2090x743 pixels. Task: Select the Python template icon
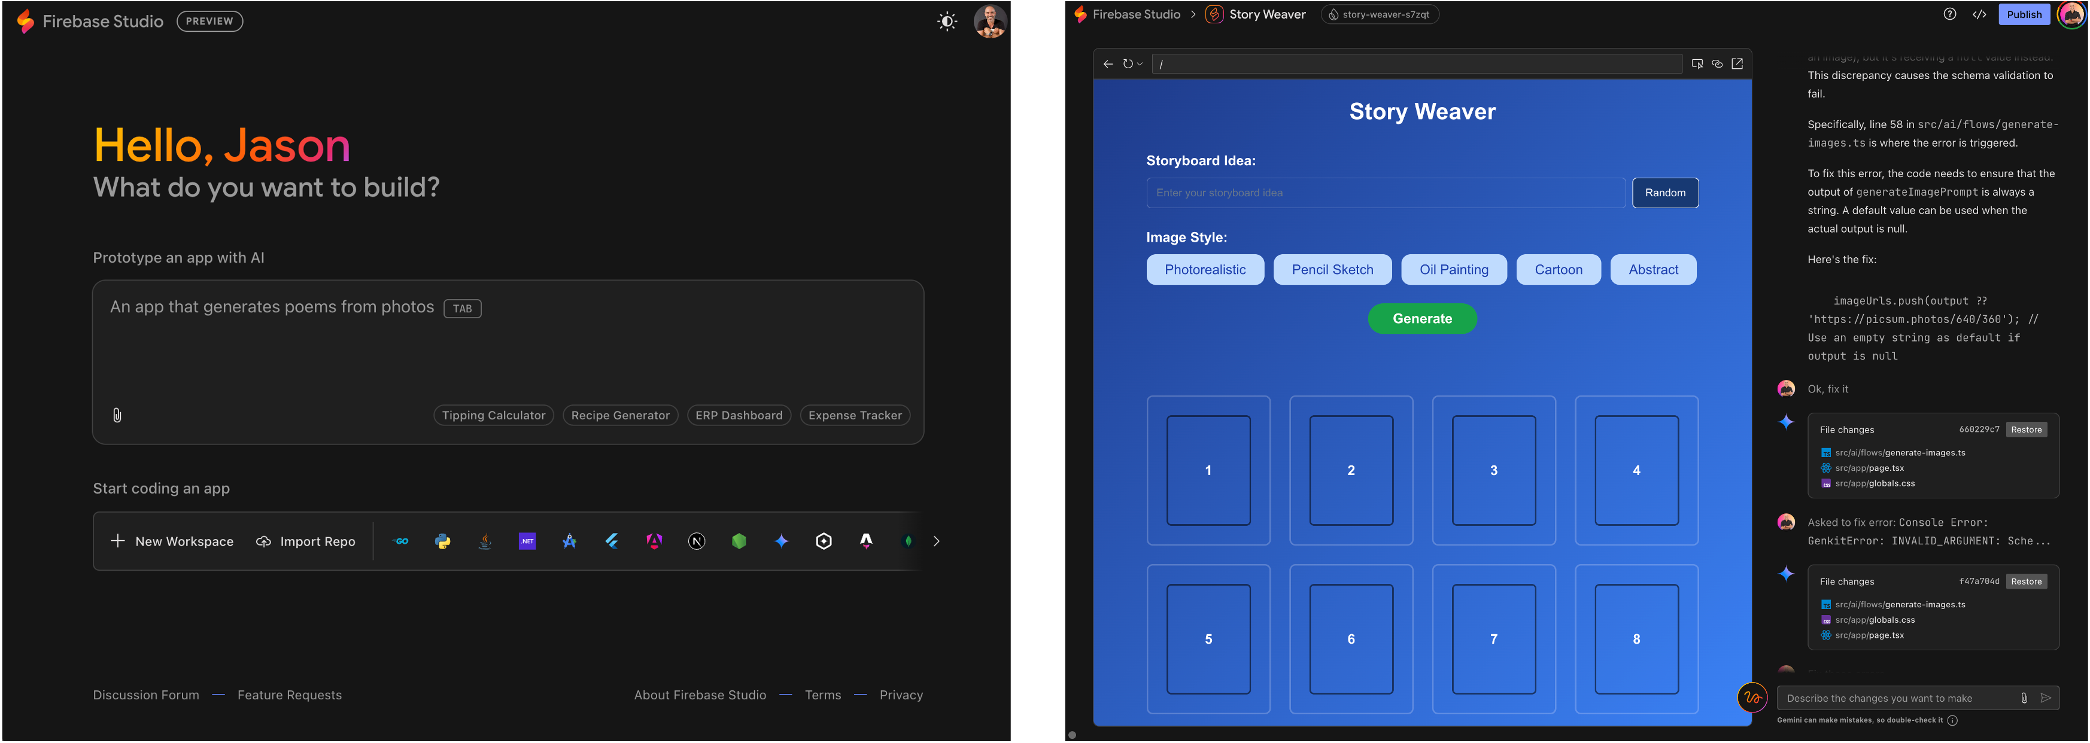443,541
